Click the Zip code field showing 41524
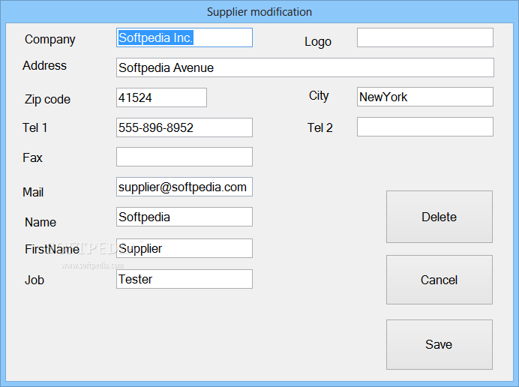The height and width of the screenshot is (387, 519). [161, 97]
